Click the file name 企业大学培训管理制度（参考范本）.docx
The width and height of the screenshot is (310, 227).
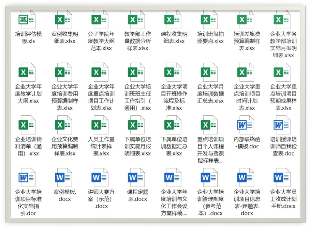pyautogui.click(x=210, y=202)
